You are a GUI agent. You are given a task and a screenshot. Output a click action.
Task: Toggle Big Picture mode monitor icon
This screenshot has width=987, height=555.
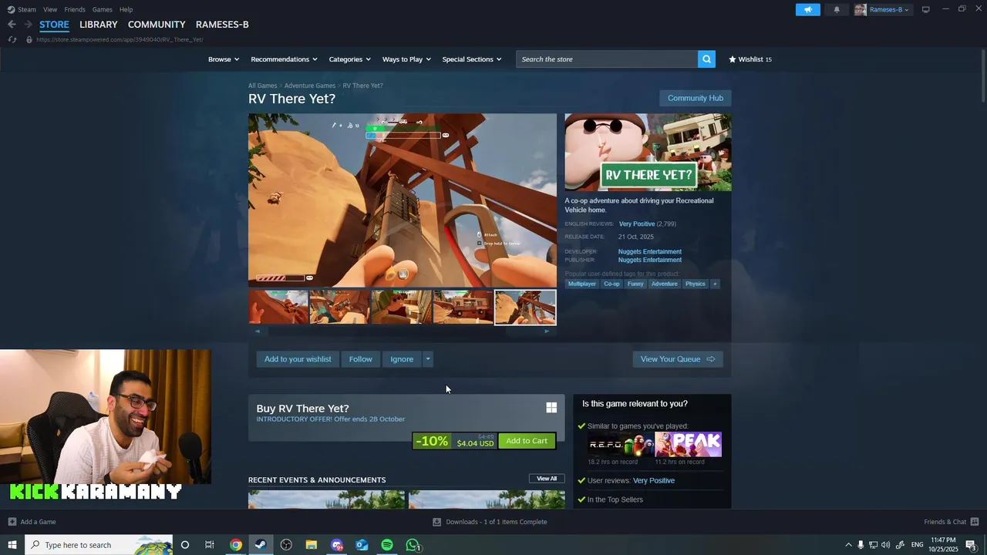click(926, 9)
